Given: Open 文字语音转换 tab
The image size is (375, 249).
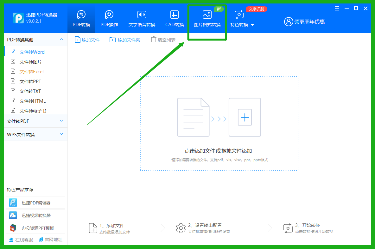Looking at the screenshot, I should (142, 19).
